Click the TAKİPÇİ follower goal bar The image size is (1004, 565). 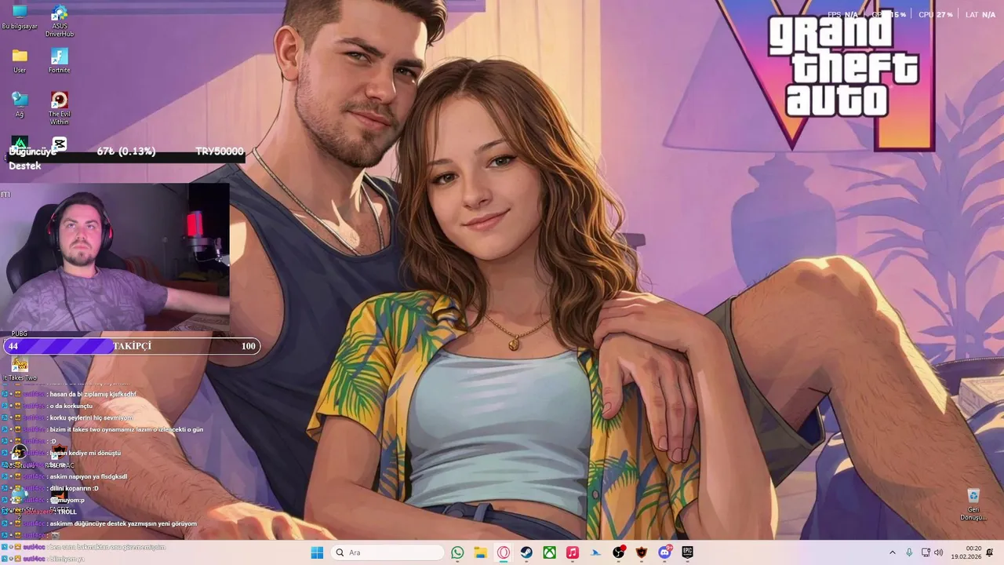point(132,346)
